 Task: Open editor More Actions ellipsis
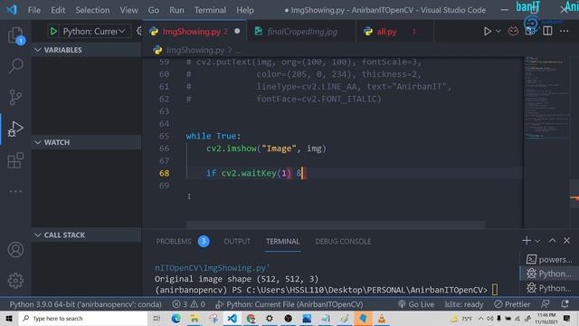click(x=565, y=32)
